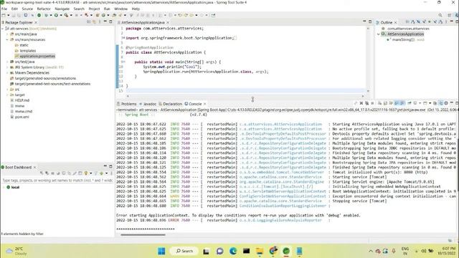Click the green Run launch button
Image resolution: width=459 pixels, height=258 pixels.
(56, 15)
